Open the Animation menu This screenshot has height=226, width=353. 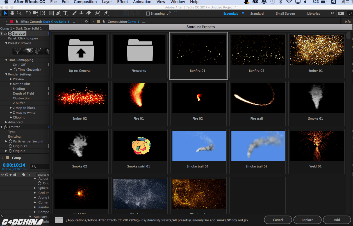(142, 2)
